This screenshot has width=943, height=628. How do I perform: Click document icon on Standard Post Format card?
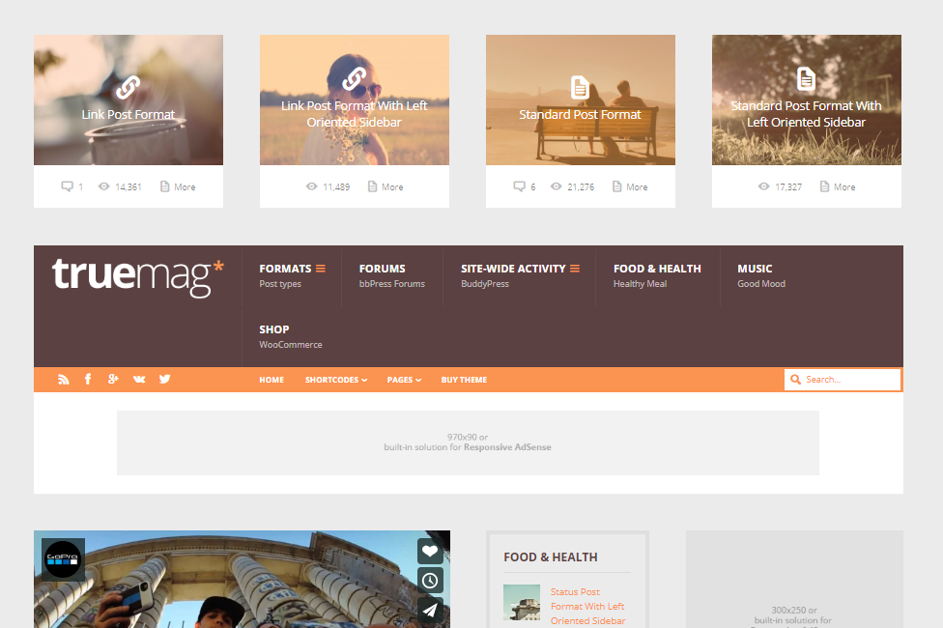point(580,88)
